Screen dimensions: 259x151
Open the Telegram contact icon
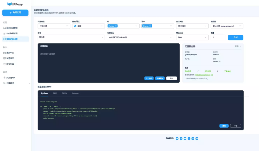coord(177,139)
